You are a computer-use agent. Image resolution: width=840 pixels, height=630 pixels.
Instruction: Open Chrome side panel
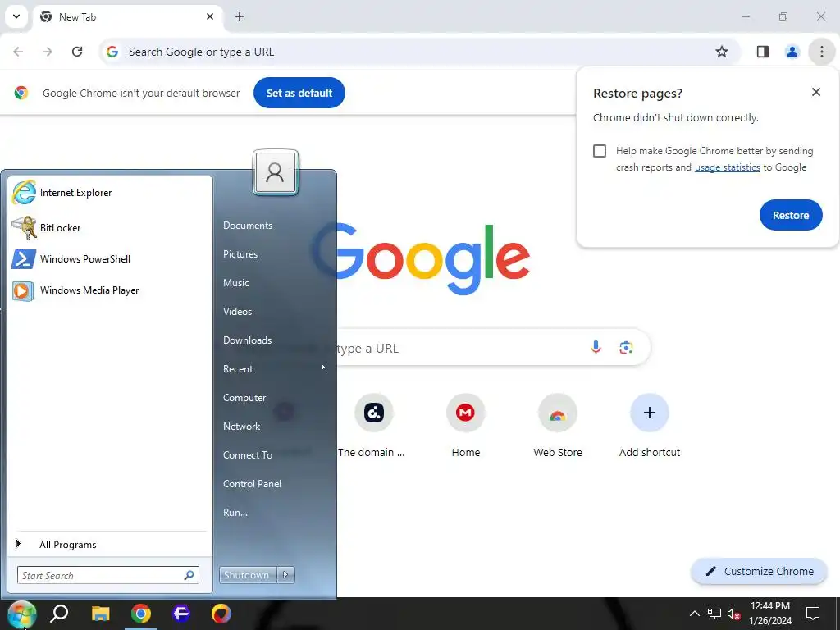pos(763,52)
